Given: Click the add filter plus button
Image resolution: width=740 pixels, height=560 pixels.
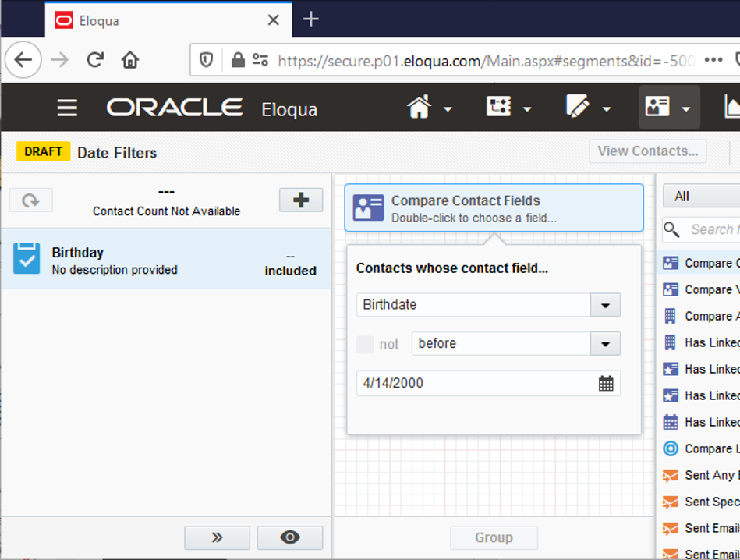Looking at the screenshot, I should [300, 200].
